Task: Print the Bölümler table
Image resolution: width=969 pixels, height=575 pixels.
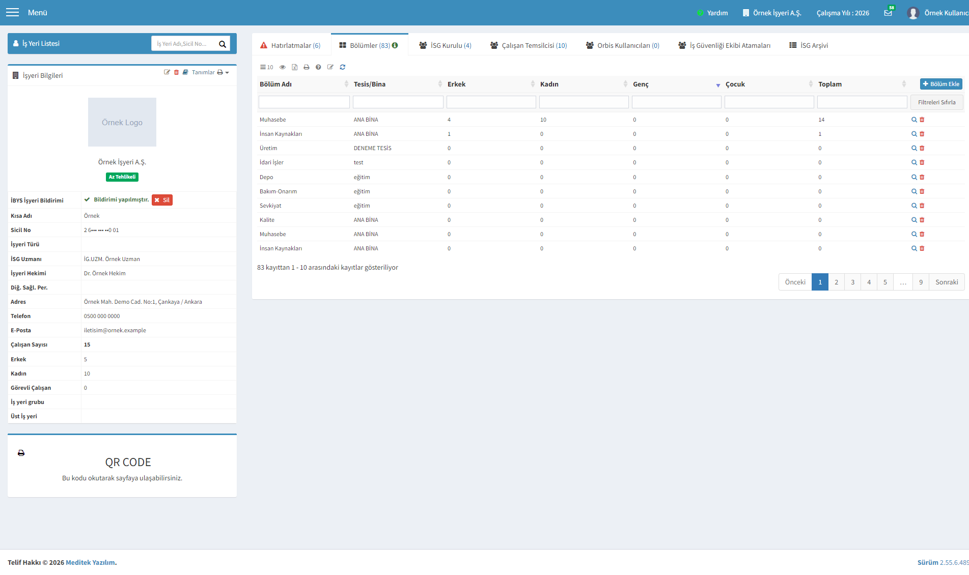Action: [307, 67]
